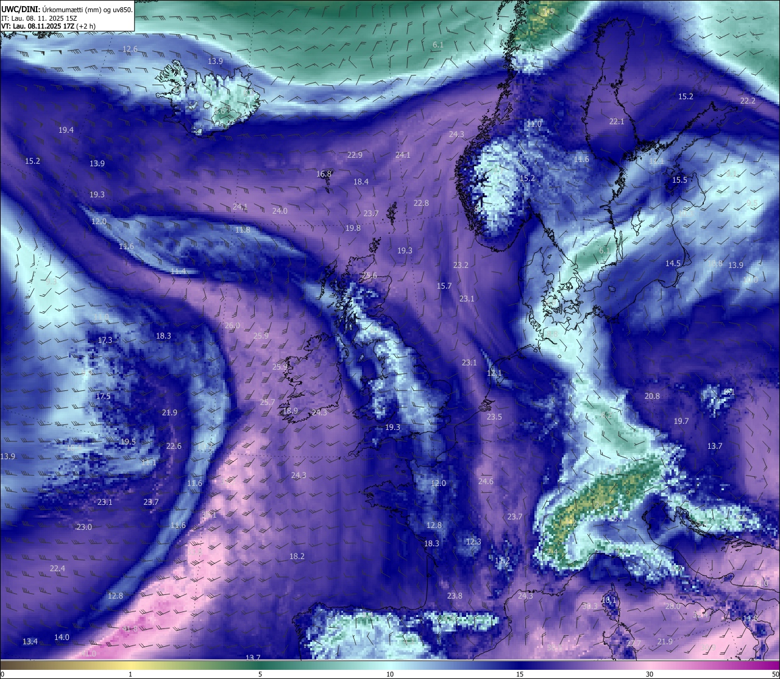Select the 19.4 value label
The width and height of the screenshot is (780, 679).
[x=66, y=130]
